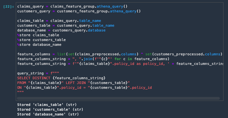
Task: Click the SELECT DISTINCT keyword in query
Action: coord(34,78)
